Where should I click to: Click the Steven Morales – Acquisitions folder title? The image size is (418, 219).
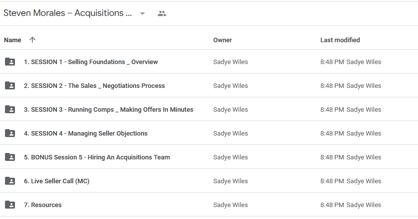[67, 13]
